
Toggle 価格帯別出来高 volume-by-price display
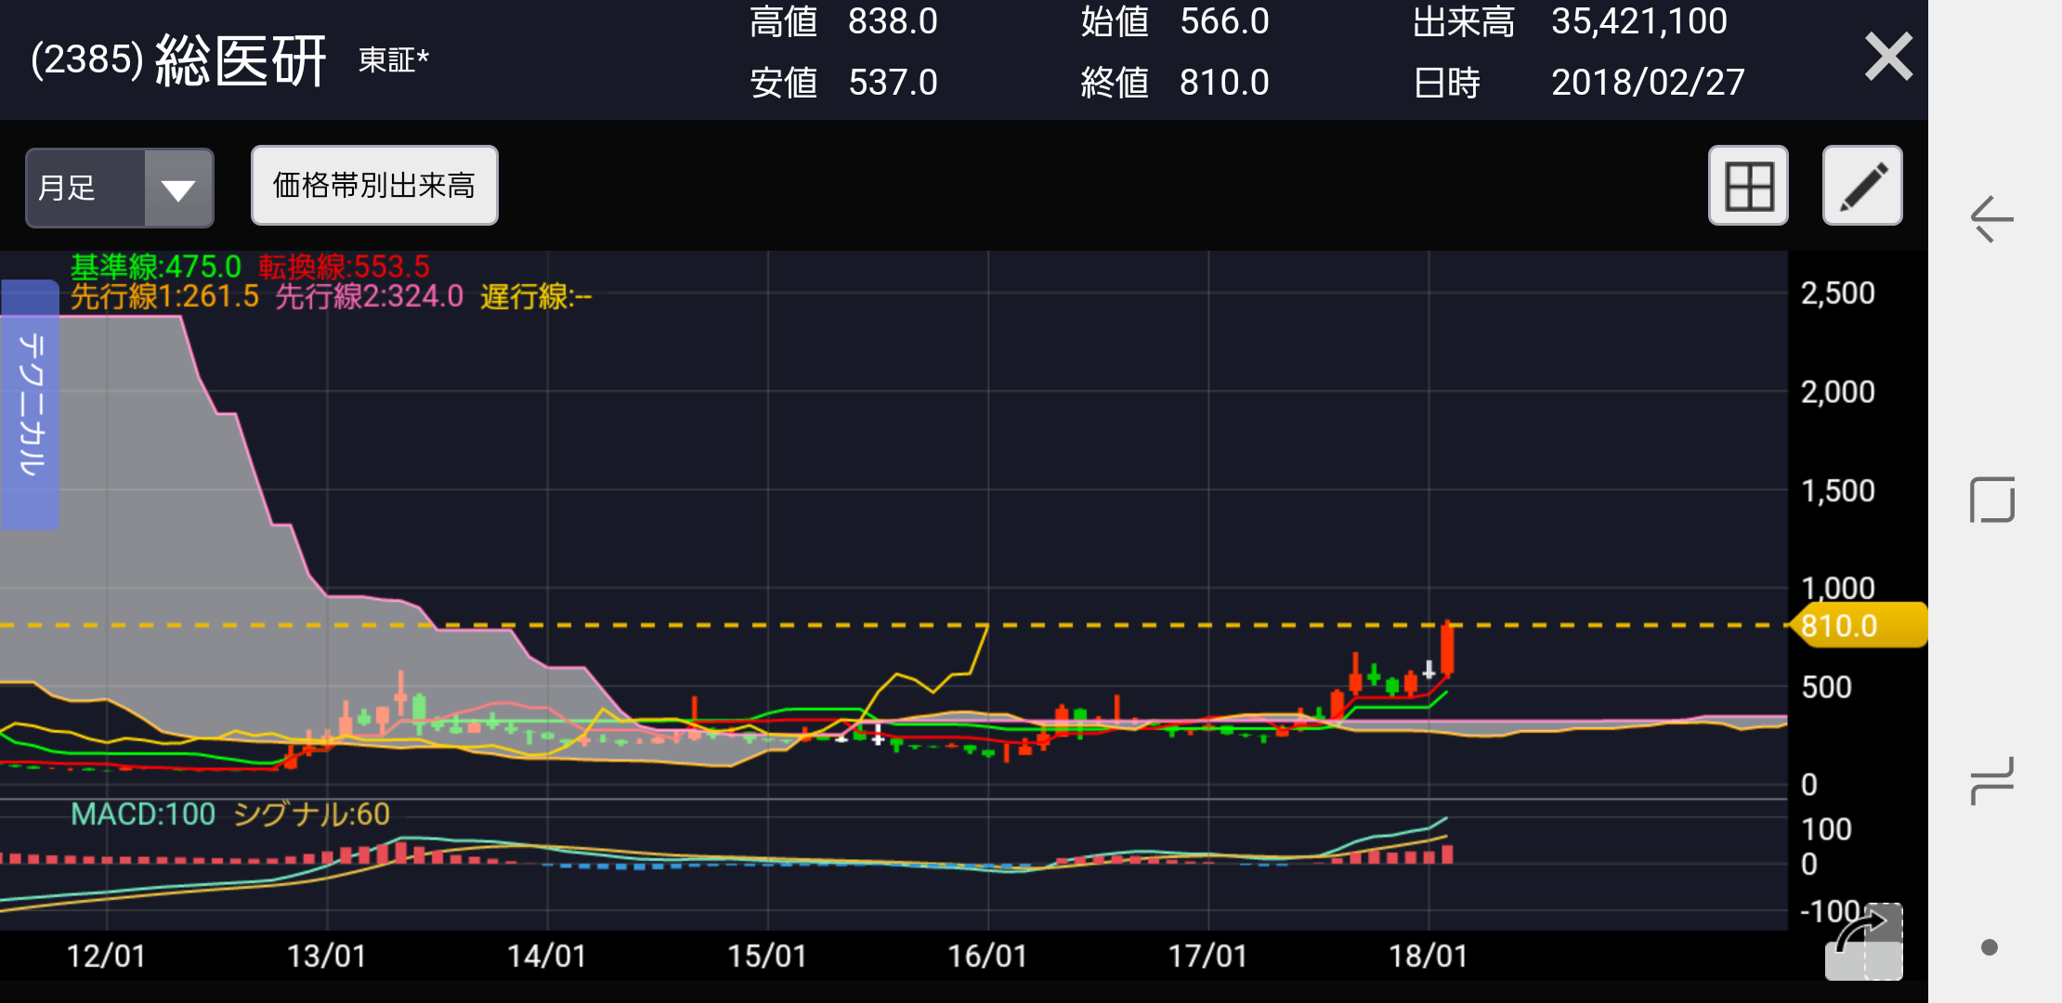(374, 186)
